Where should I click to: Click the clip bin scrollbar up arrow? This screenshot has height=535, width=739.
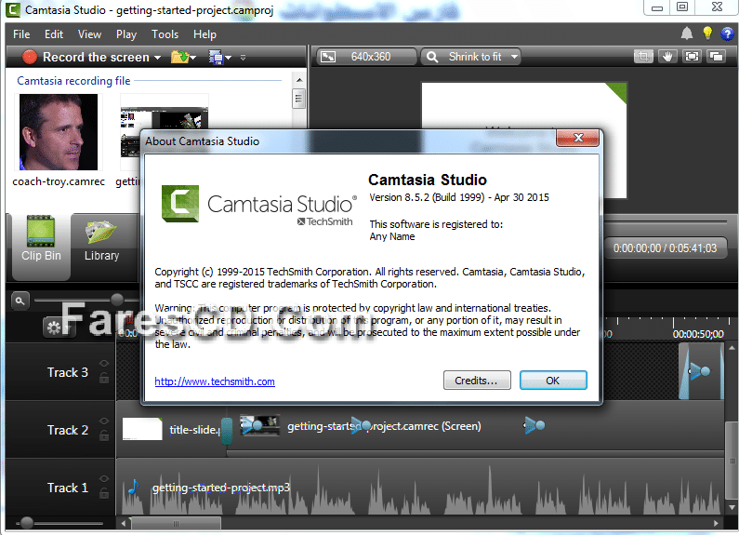299,80
